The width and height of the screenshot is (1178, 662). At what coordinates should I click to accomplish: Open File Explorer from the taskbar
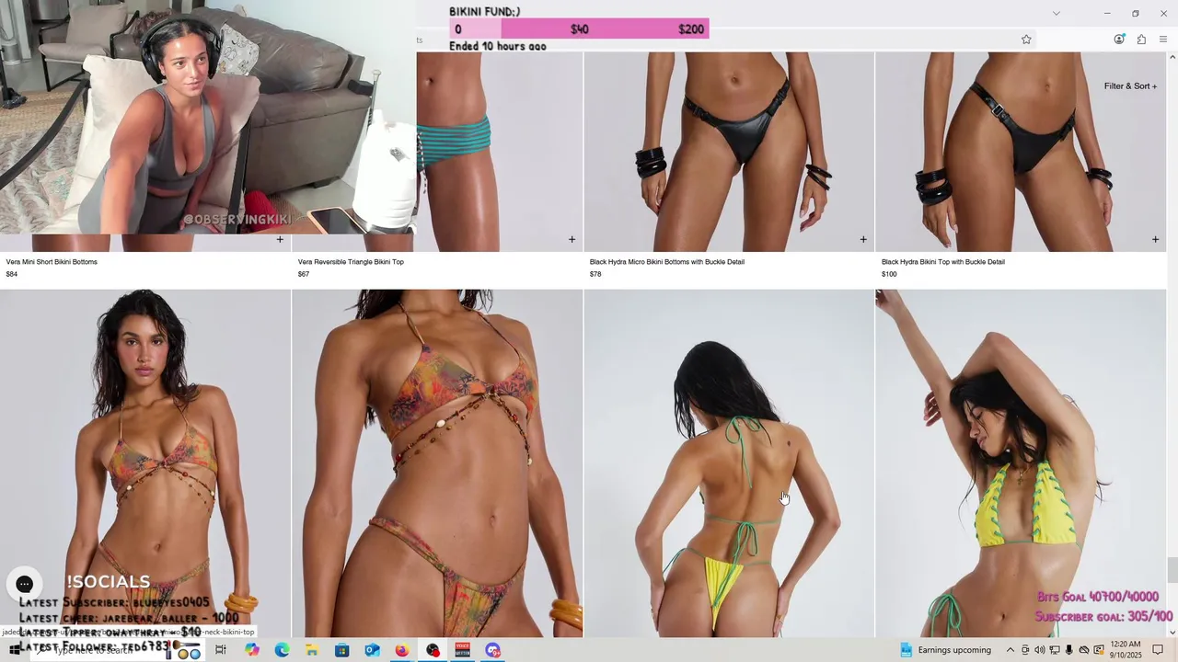click(x=312, y=650)
